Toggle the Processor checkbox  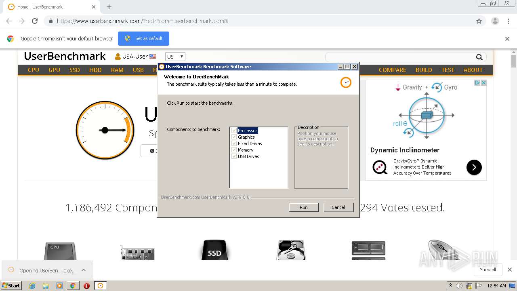click(x=234, y=131)
